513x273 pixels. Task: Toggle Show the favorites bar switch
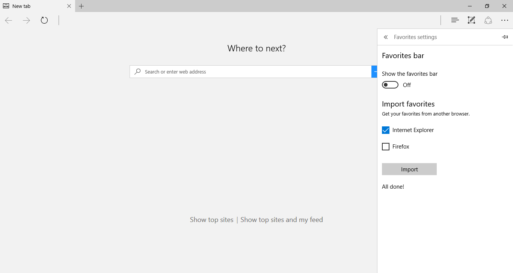[x=390, y=85]
